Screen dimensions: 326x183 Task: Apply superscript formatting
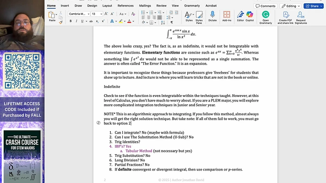pos(103,21)
